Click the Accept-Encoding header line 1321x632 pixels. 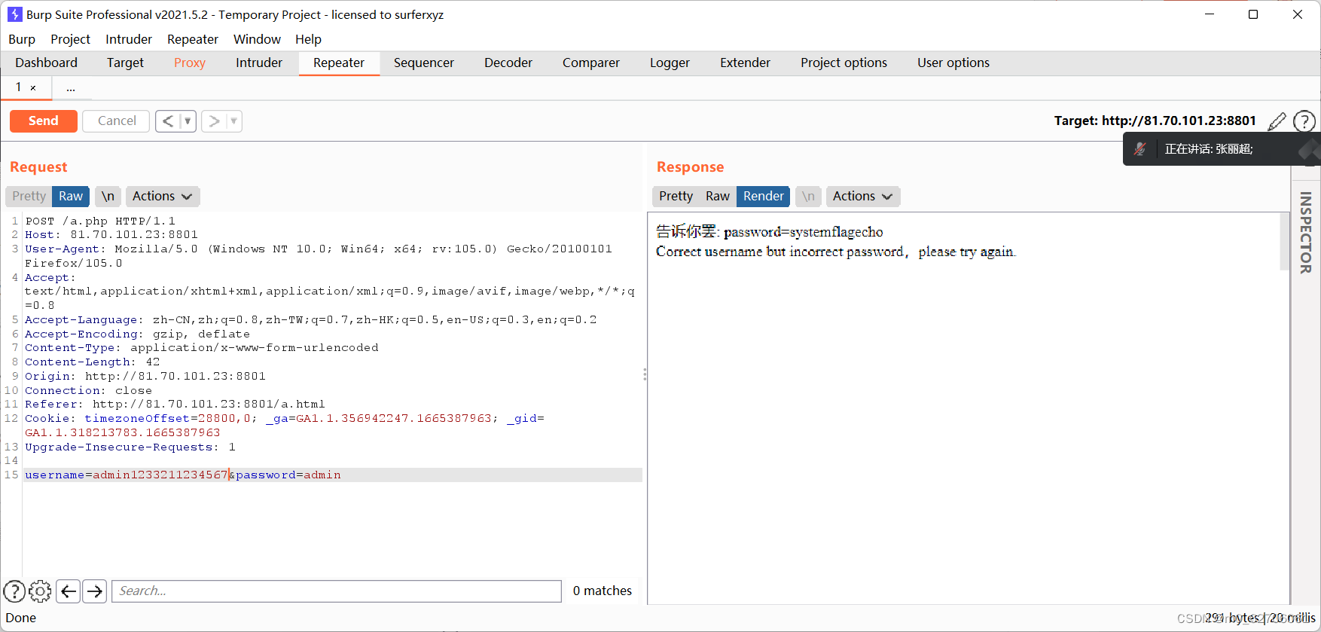137,334
